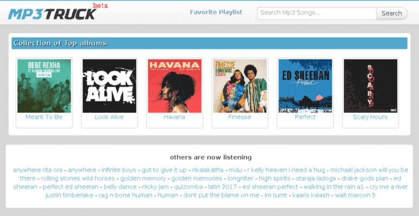Click the Collection of Top albums header
This screenshot has height=216, width=419.
point(209,43)
